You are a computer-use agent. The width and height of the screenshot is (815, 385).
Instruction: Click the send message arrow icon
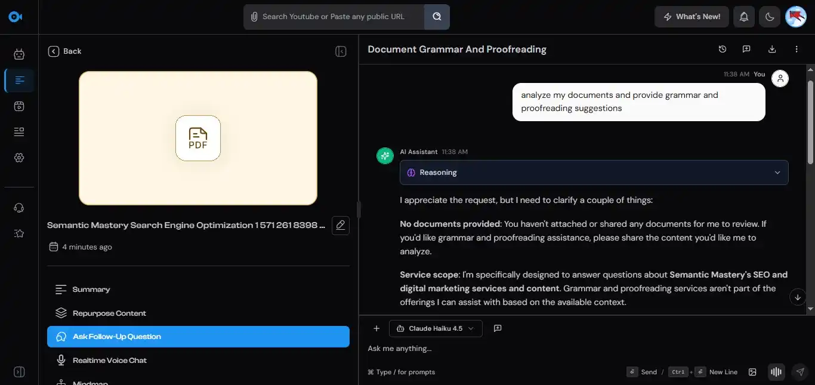pyautogui.click(x=800, y=372)
